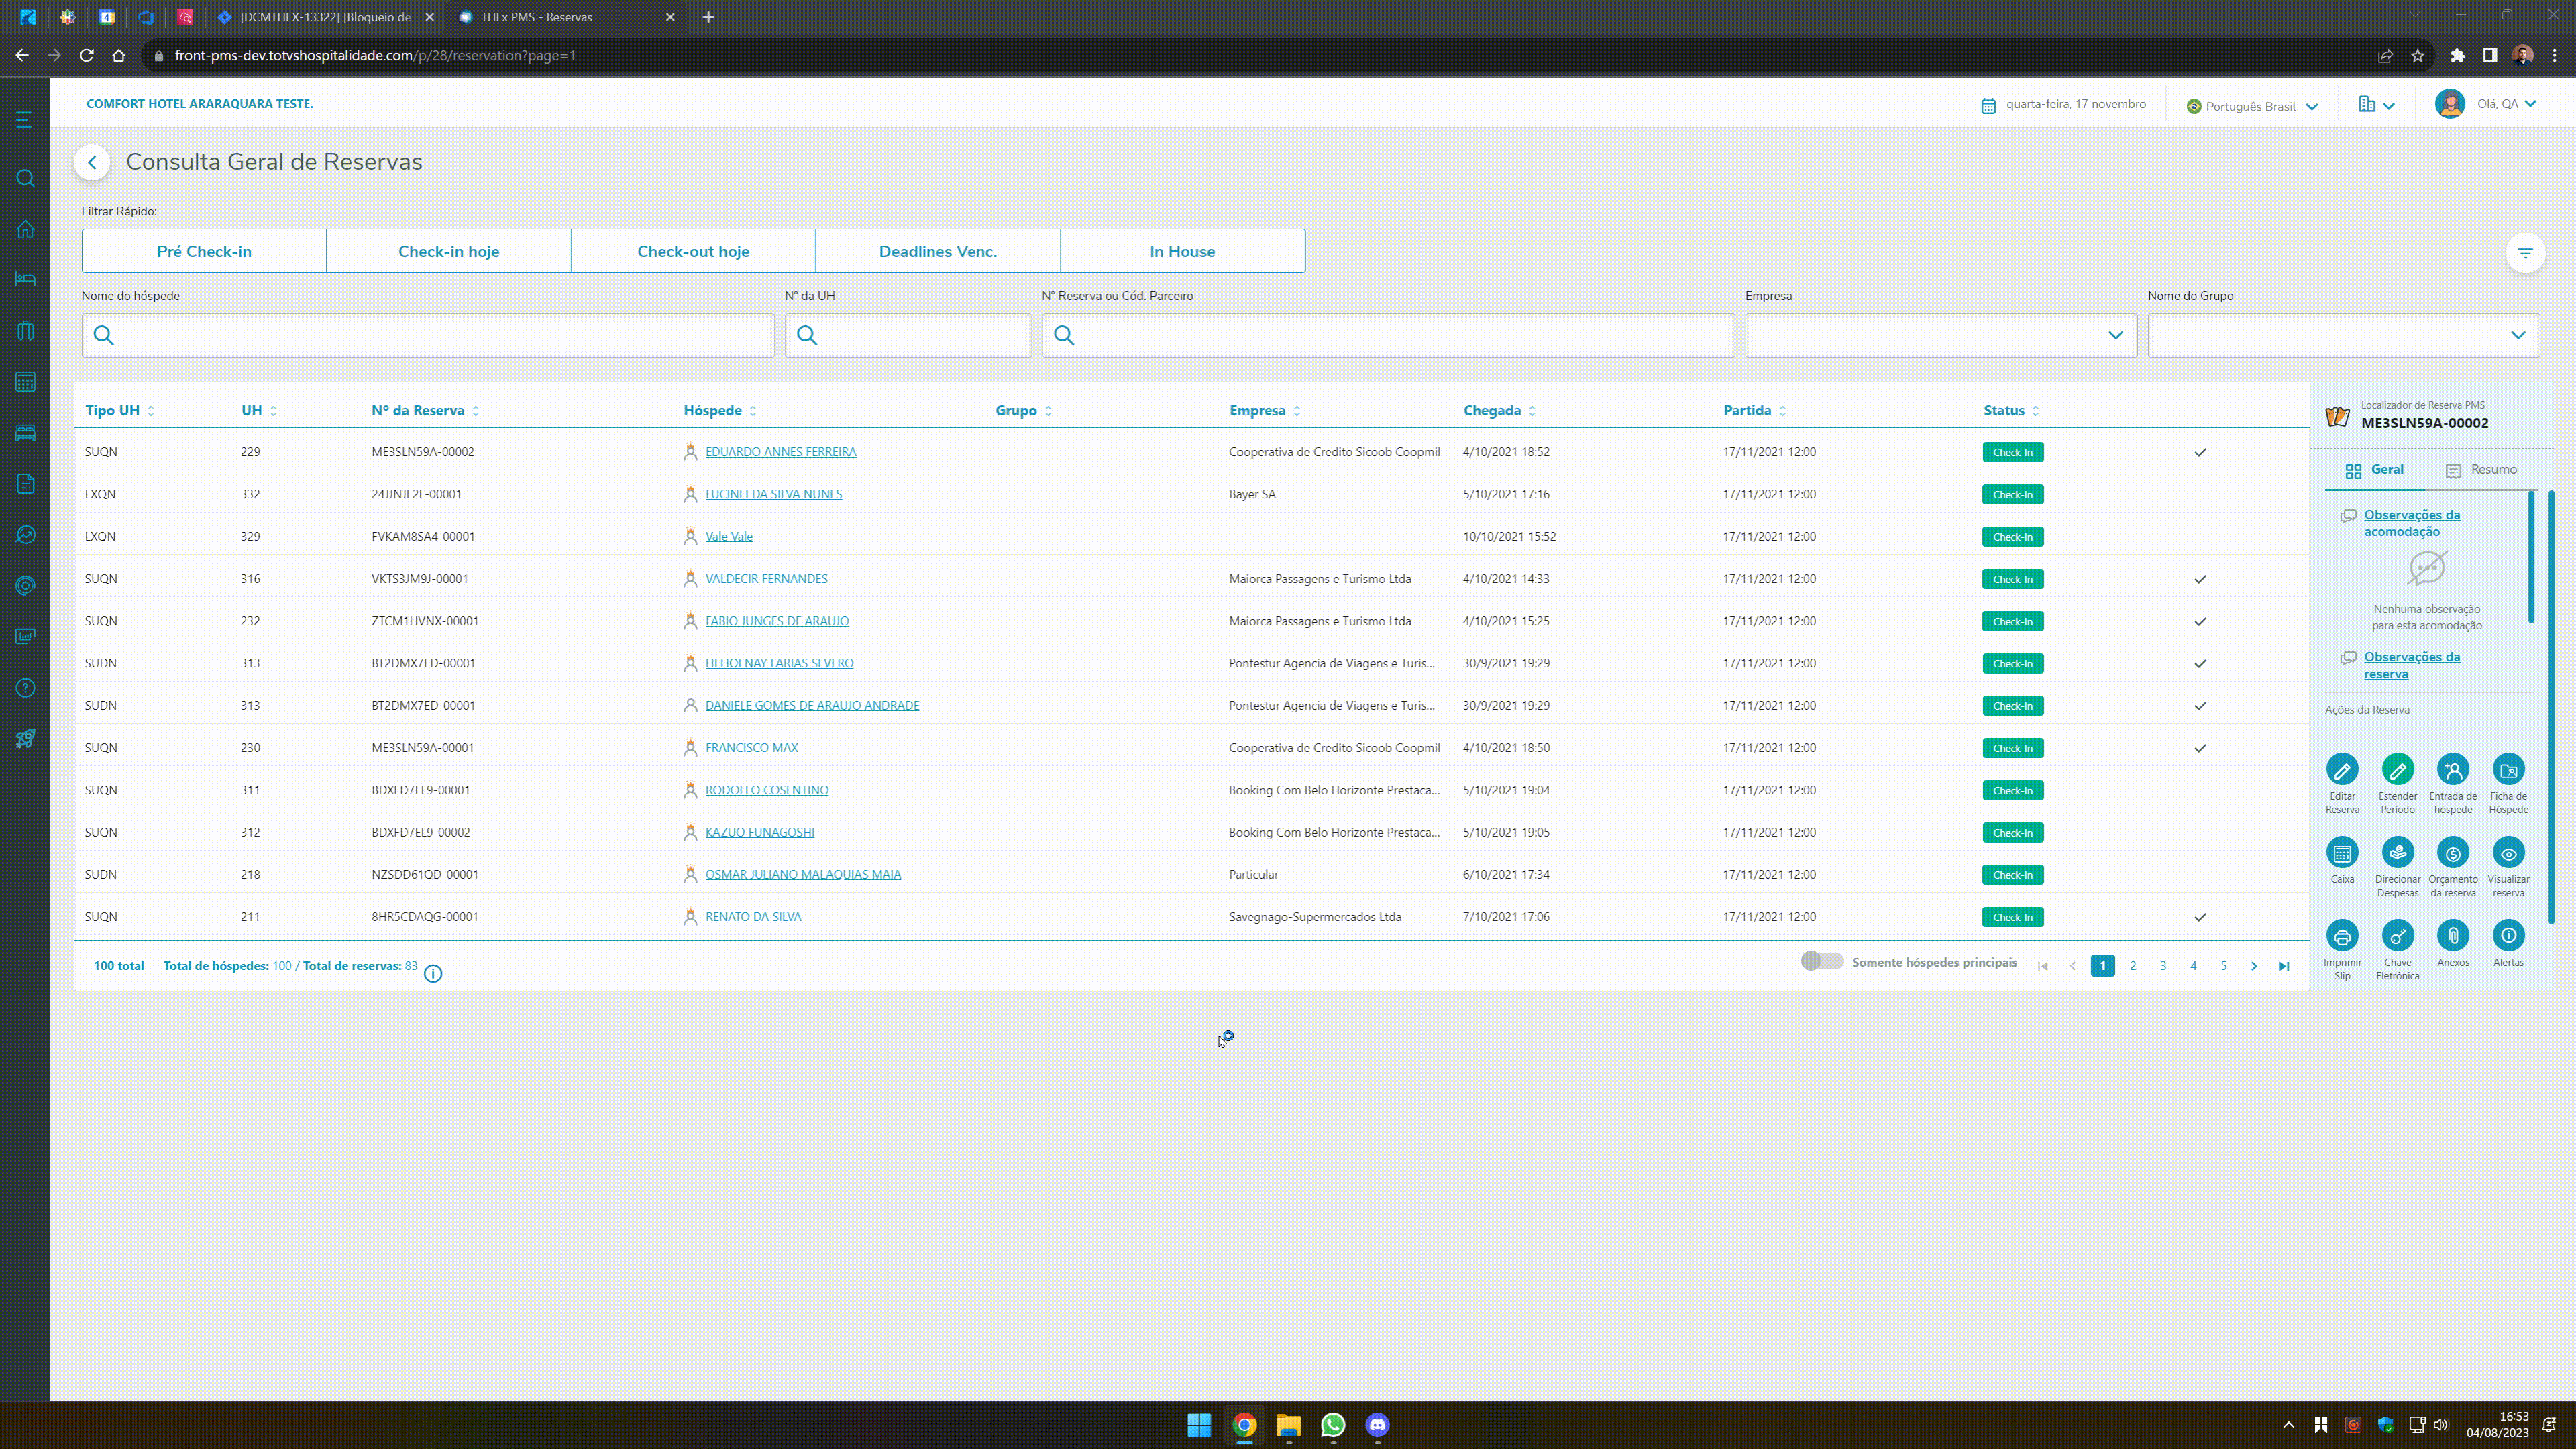2576x1449 pixels.
Task: Click info icon beside total de reservas
Action: tap(433, 974)
